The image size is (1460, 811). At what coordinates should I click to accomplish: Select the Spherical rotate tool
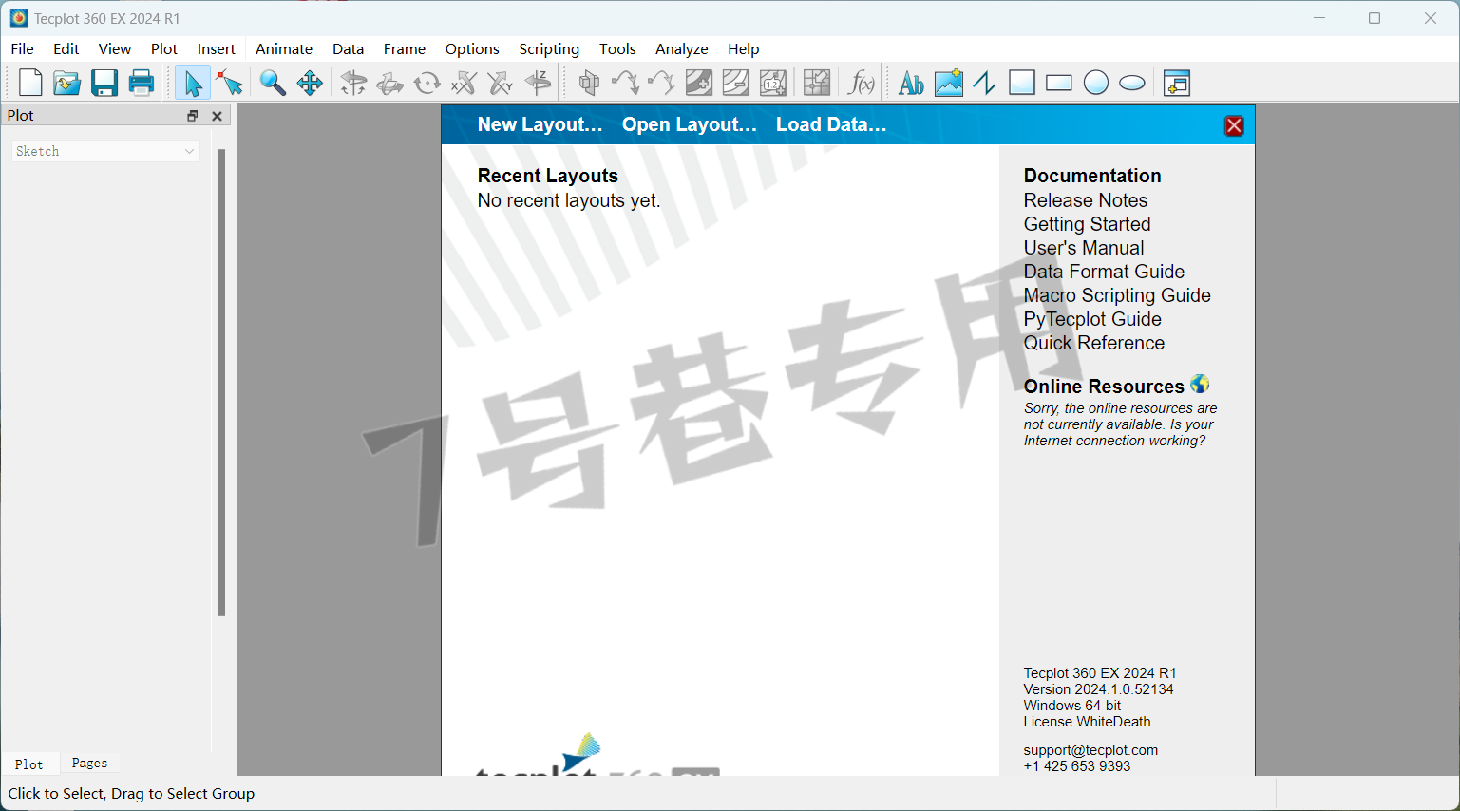(353, 84)
